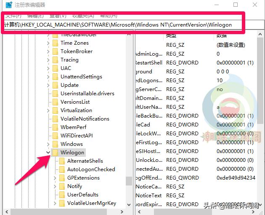The width and height of the screenshot is (265, 215).
Task: Expand the UAC key
Action: pos(48,68)
